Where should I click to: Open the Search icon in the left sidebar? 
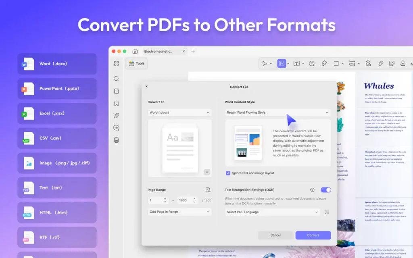coord(116,79)
